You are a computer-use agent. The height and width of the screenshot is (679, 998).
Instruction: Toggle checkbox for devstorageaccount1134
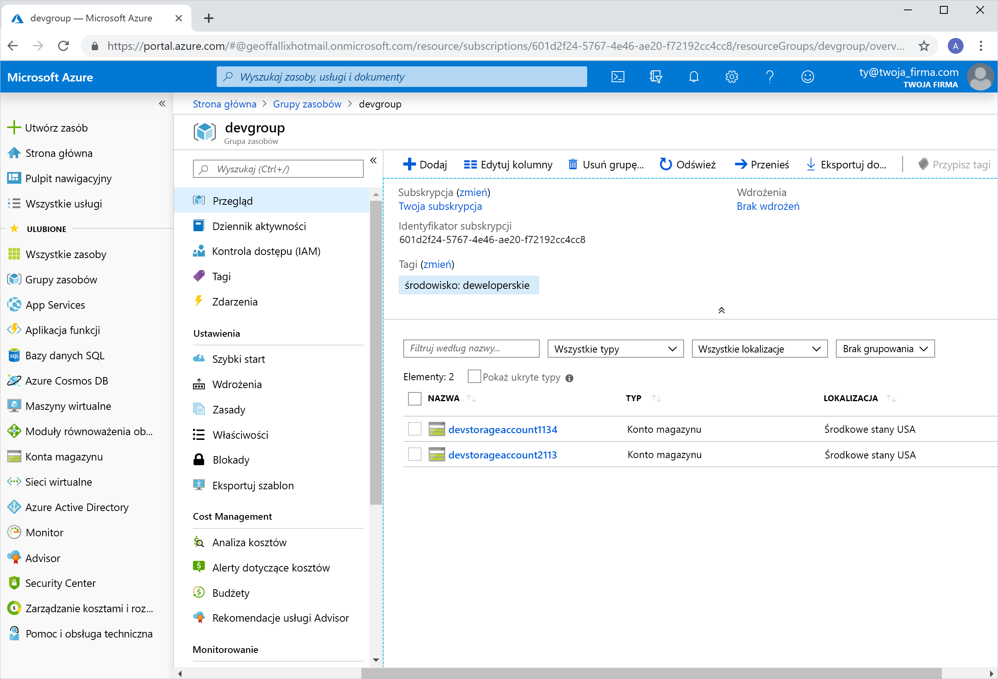[x=414, y=429]
